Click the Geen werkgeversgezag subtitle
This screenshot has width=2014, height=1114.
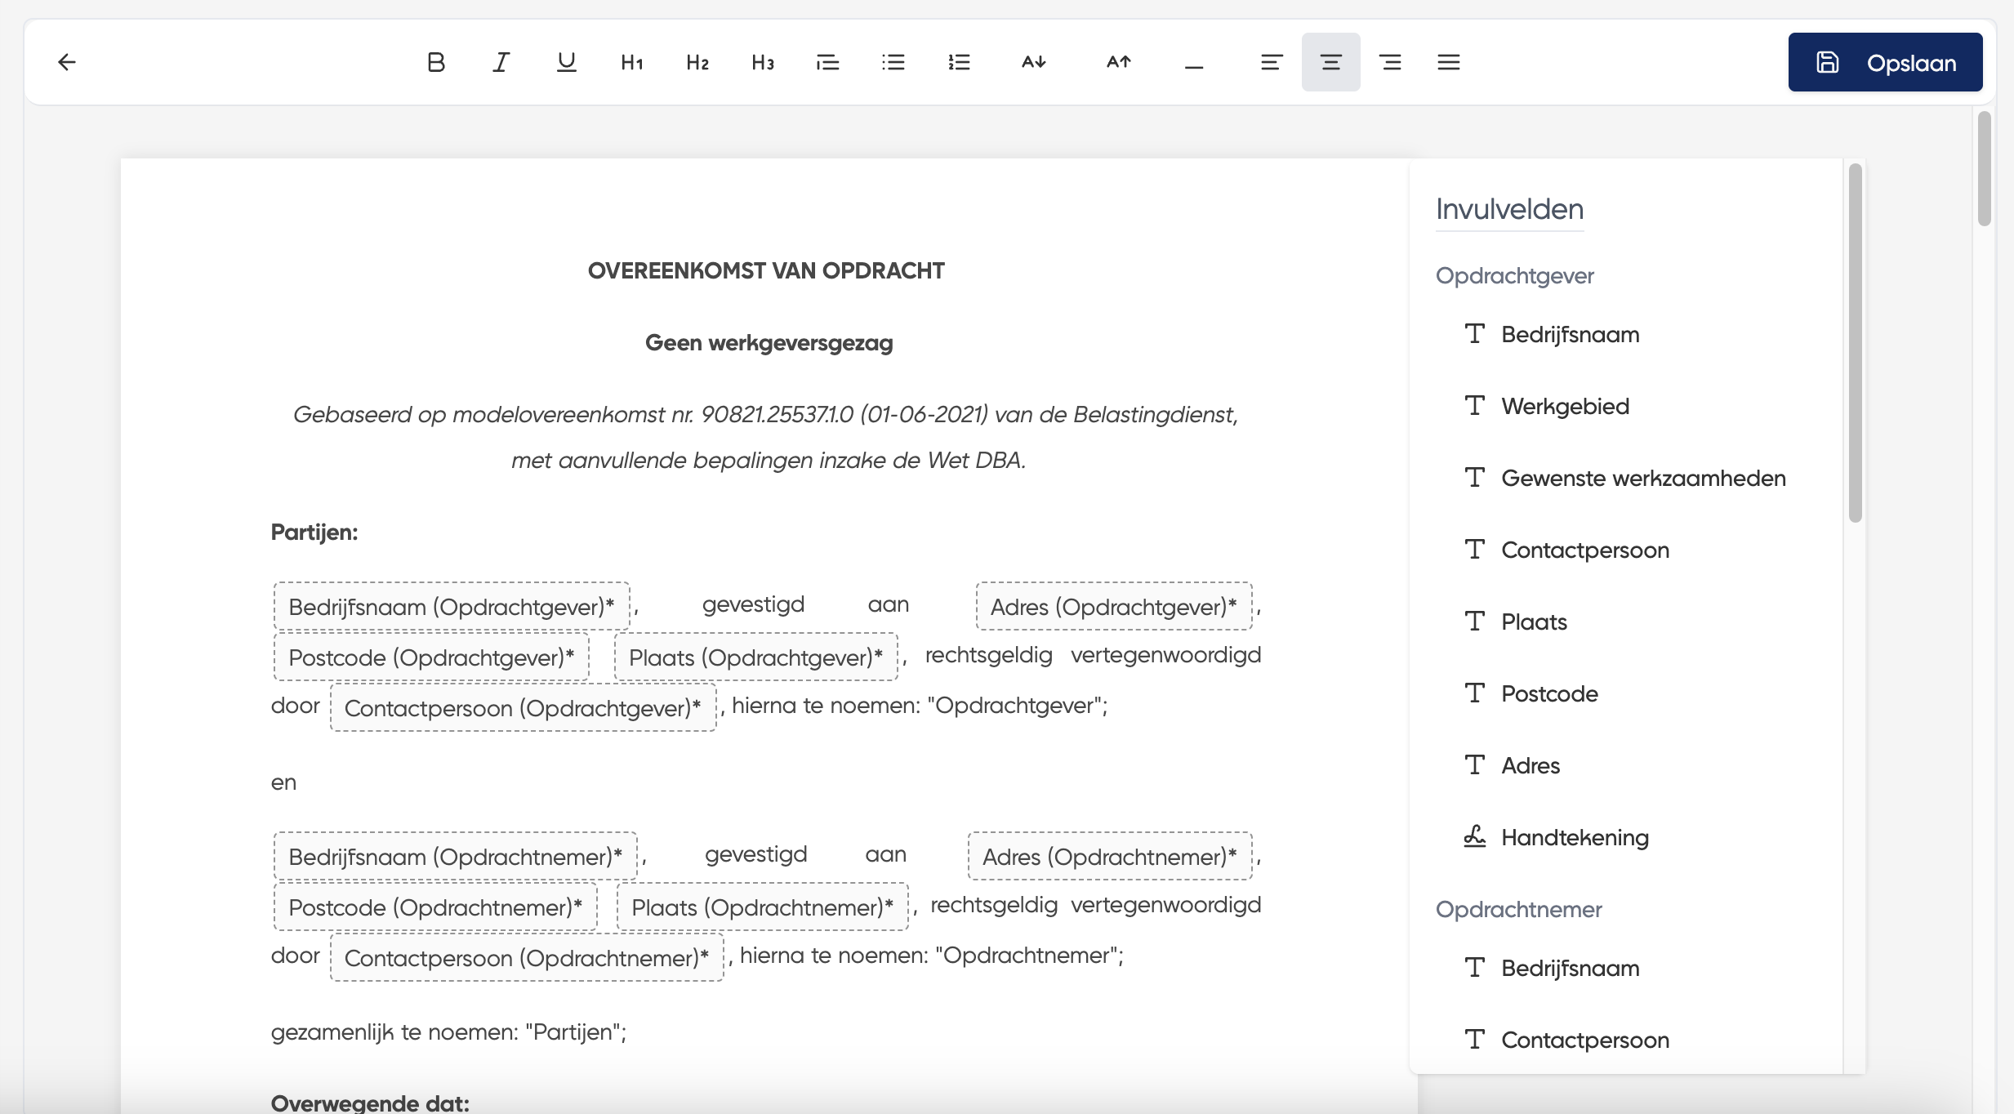(x=769, y=343)
